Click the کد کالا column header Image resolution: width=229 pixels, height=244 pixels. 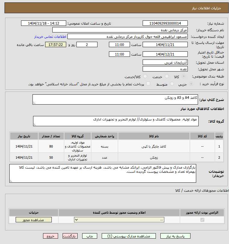(202, 136)
